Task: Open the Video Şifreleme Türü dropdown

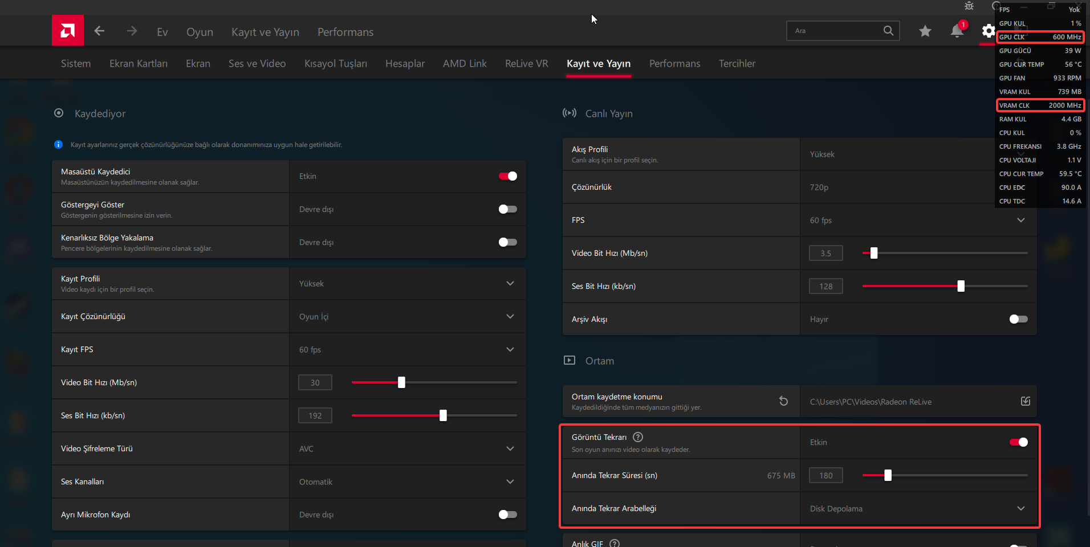Action: coord(510,449)
